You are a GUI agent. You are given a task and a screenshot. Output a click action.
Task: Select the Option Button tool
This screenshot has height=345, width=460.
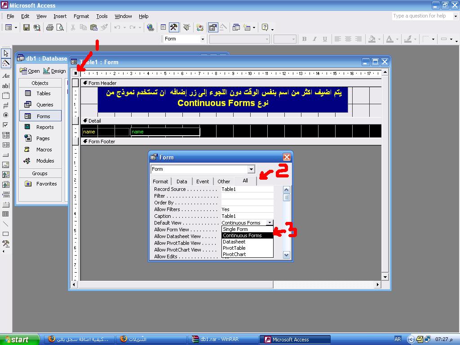coord(6,115)
